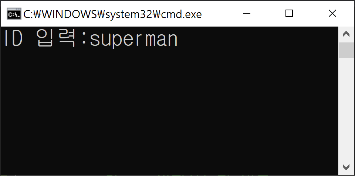This screenshot has height=176, width=355.
Task: Click the scrollbar up arrow
Action: pos(346,34)
